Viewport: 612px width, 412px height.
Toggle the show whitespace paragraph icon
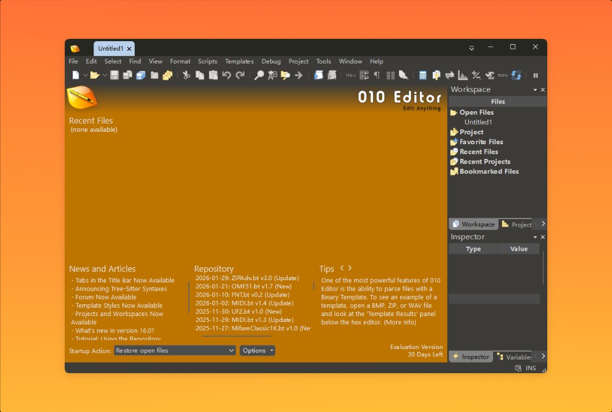pos(377,75)
